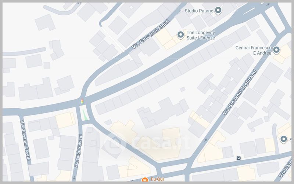Click the Studio Patané text label

point(199,11)
